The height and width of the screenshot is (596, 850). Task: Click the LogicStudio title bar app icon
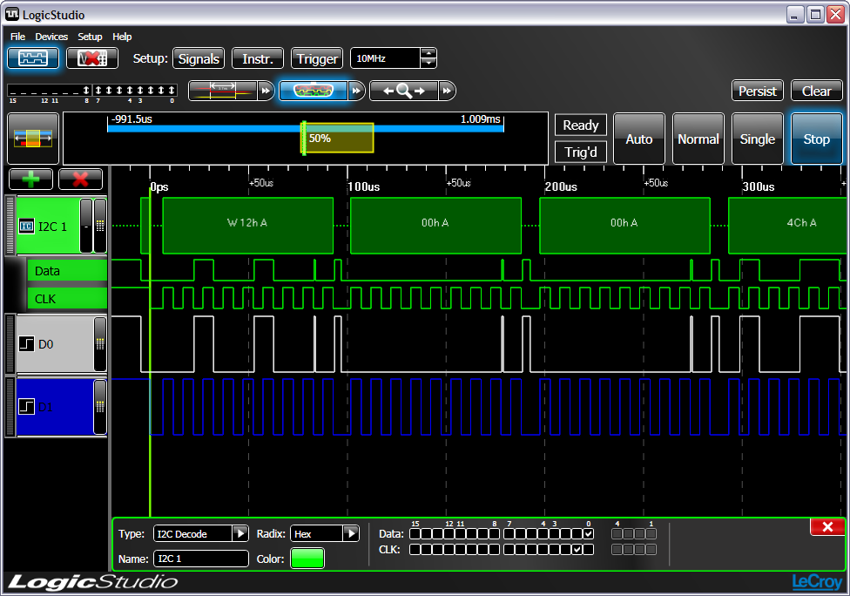click(12, 14)
